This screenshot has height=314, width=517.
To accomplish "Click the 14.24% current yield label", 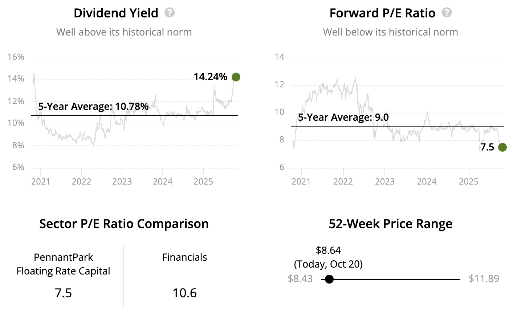I will click(210, 77).
